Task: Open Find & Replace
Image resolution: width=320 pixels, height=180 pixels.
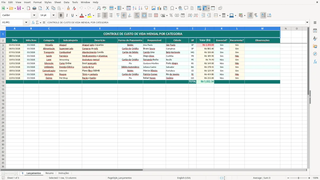Action: (99, 8)
